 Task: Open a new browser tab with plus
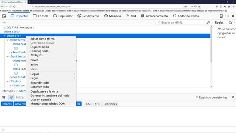point(29,2)
